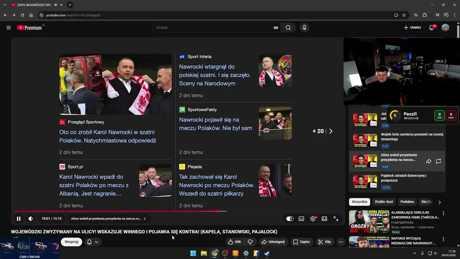Open the YouTube hamburger guide menu
Image resolution: width=460 pixels, height=259 pixels.
9,28
